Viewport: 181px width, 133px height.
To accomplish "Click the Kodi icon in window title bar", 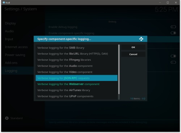I will pos(4,3).
